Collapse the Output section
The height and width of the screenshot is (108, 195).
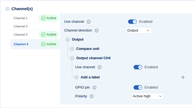68,39
